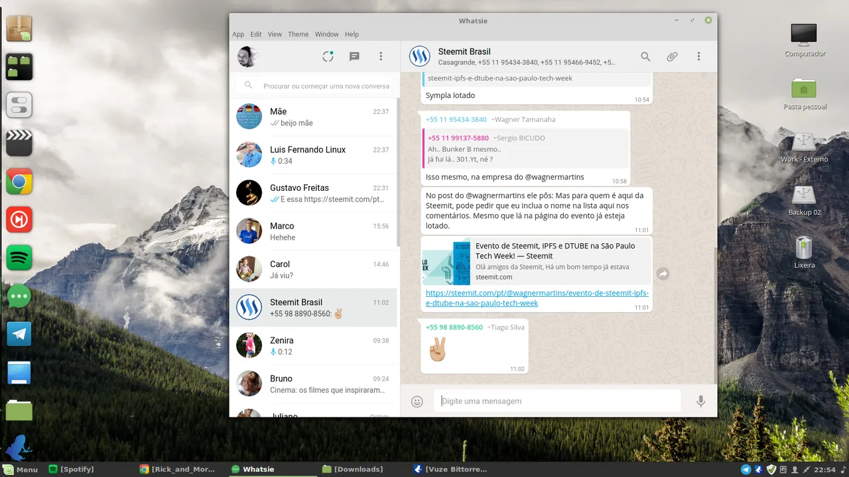Click the search icon in Steemit Brasil chat
849x477 pixels.
tap(645, 57)
